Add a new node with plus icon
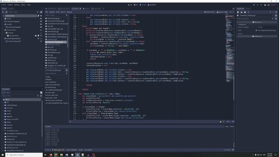 (x=3, y=12)
